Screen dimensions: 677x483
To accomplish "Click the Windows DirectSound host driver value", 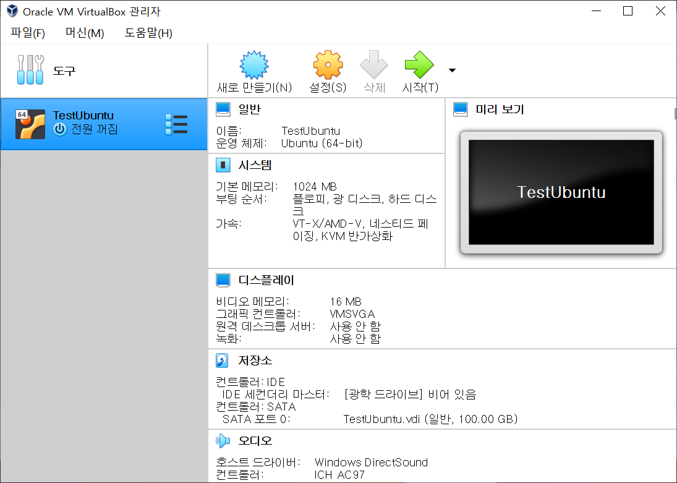I will pos(372,462).
